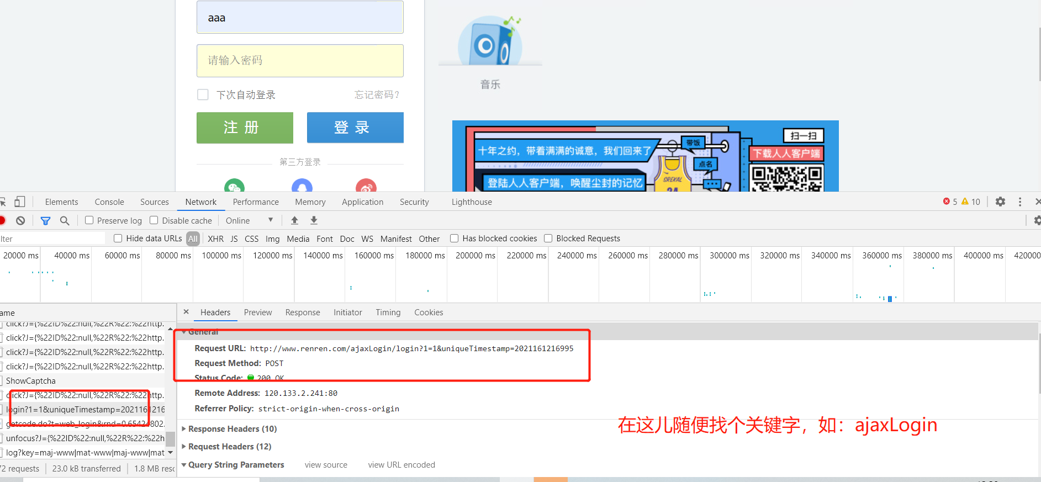This screenshot has width=1041, height=482.
Task: Open the Response request tab
Action: pyautogui.click(x=303, y=312)
